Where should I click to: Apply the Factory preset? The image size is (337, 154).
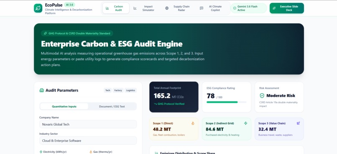(118, 90)
